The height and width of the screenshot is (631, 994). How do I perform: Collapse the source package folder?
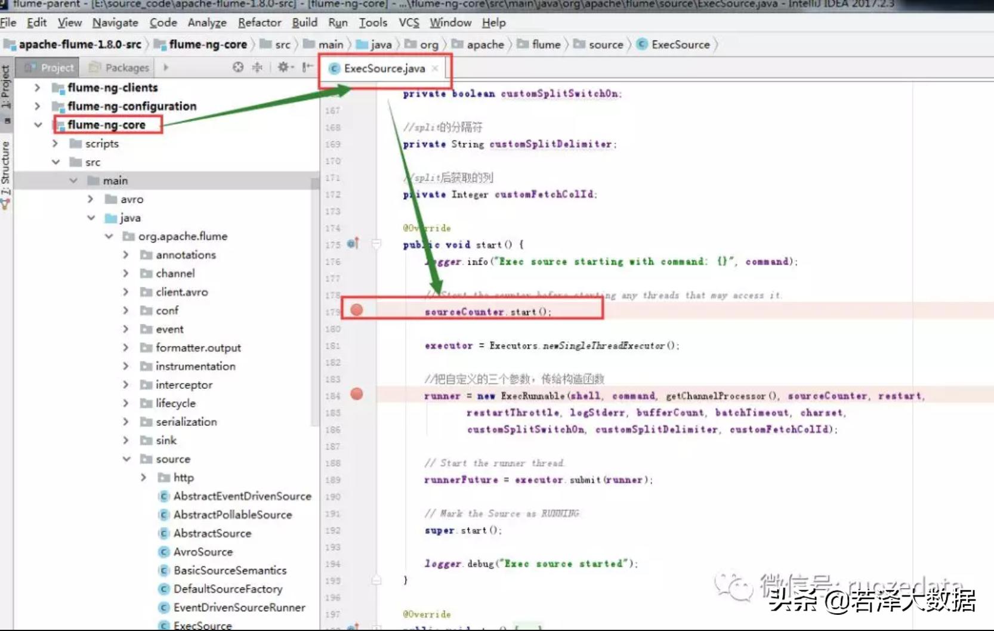tap(126, 459)
